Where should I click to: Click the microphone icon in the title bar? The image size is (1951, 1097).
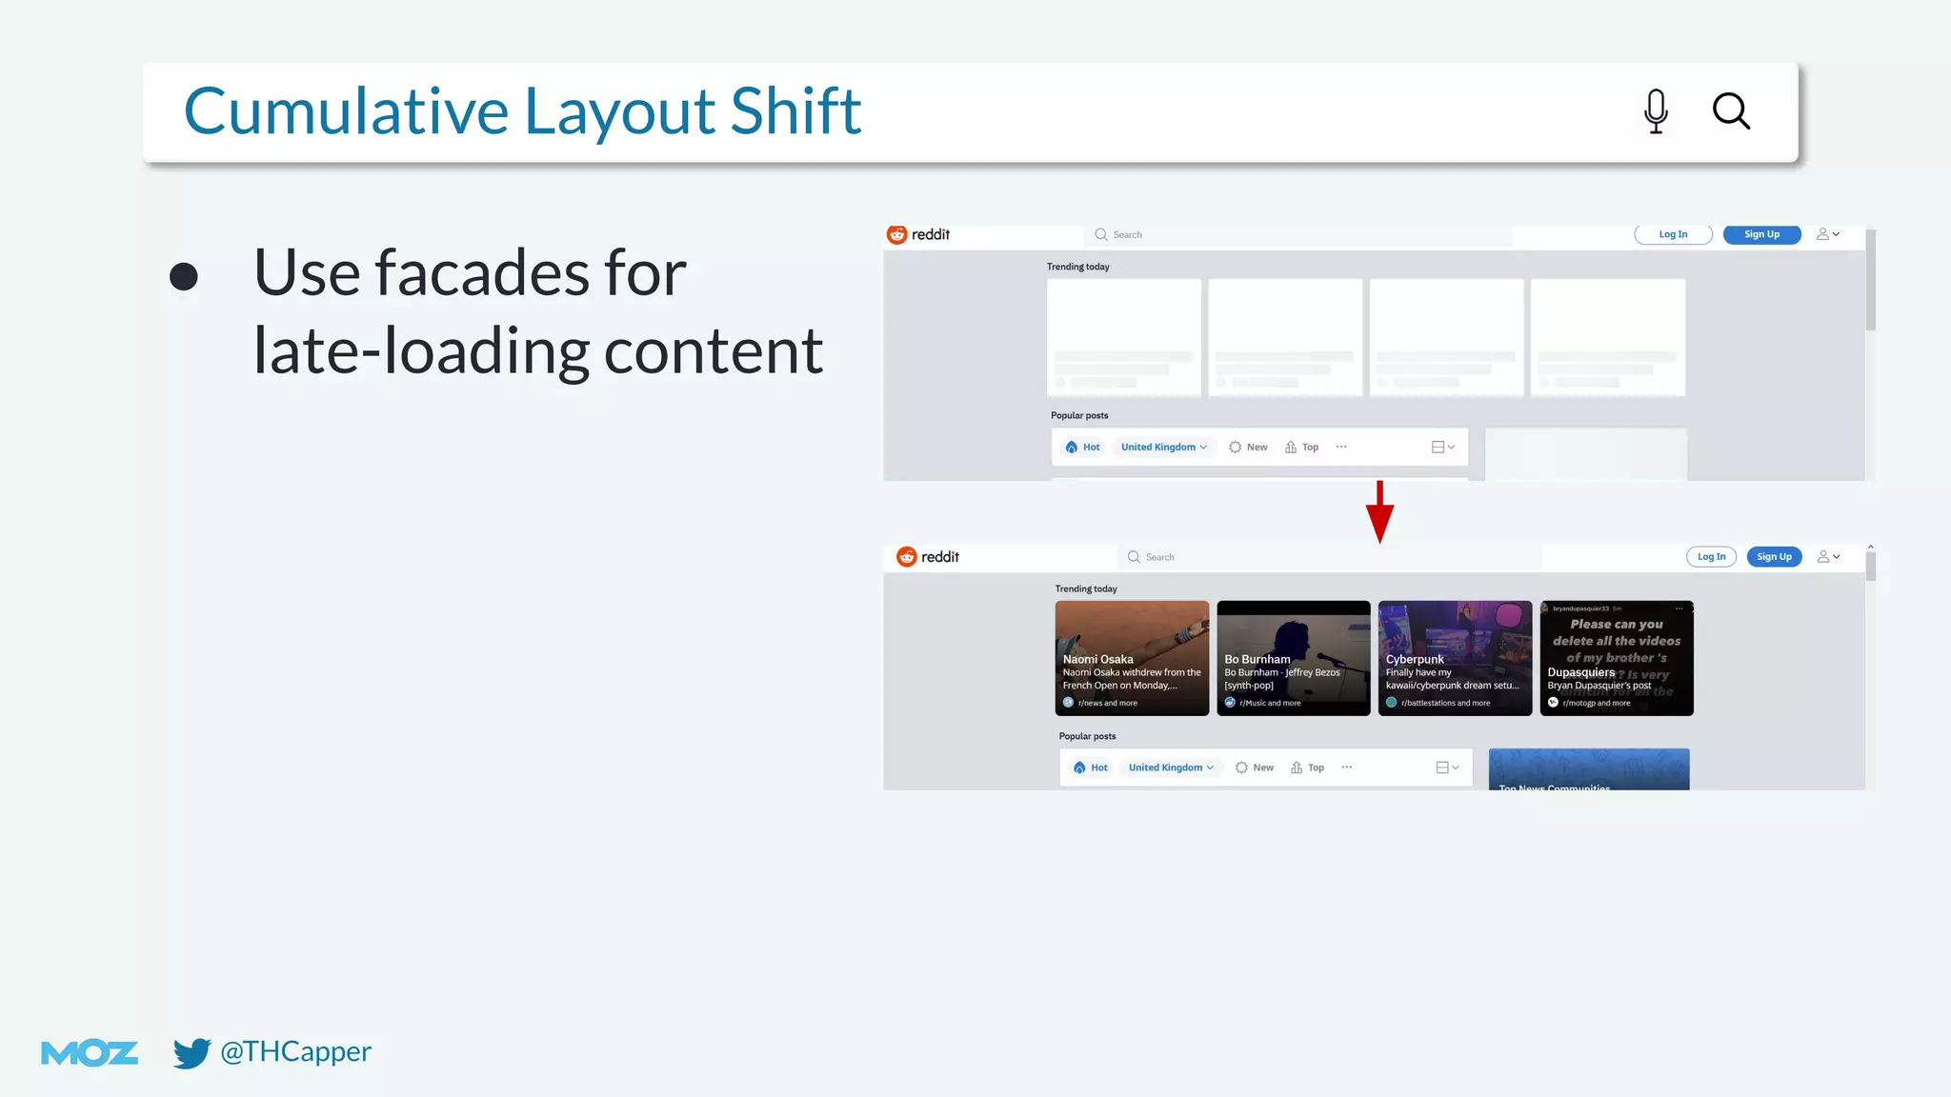coord(1656,110)
